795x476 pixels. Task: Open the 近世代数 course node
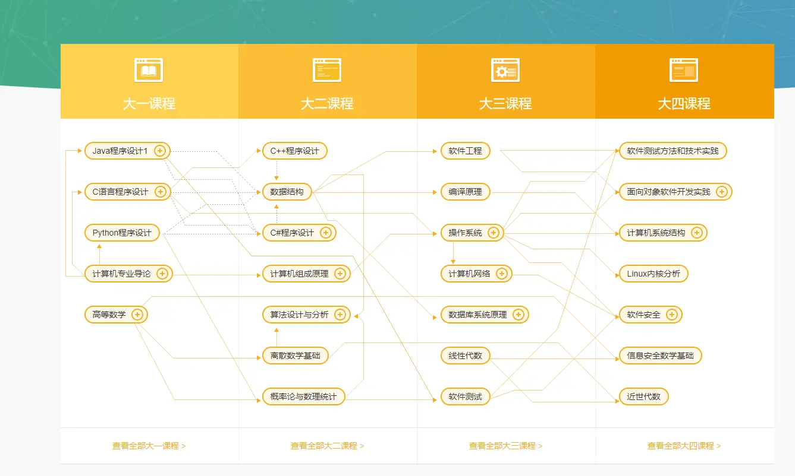[644, 396]
